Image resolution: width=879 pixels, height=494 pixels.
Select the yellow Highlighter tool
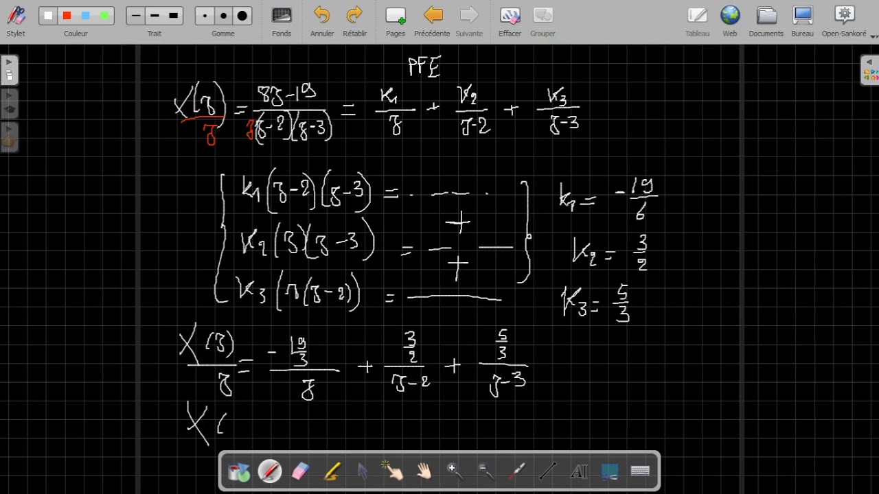coord(332,471)
